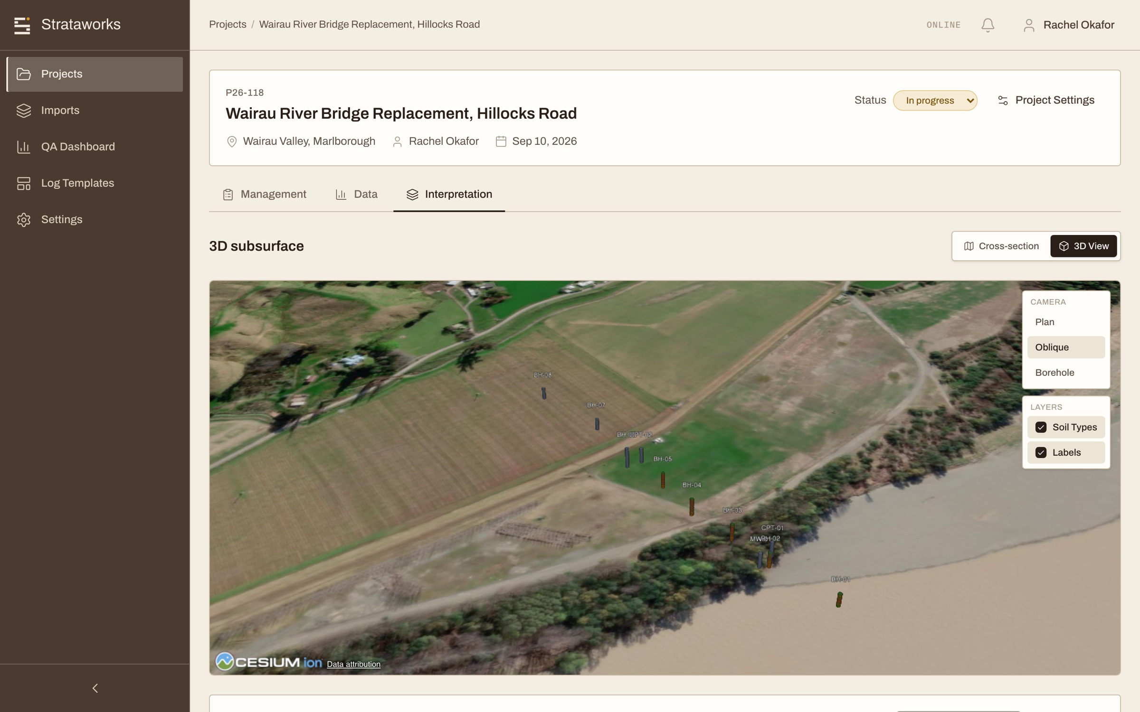Uncheck the Soil Types layer
Screen dimensions: 1140x712
click(x=1040, y=427)
